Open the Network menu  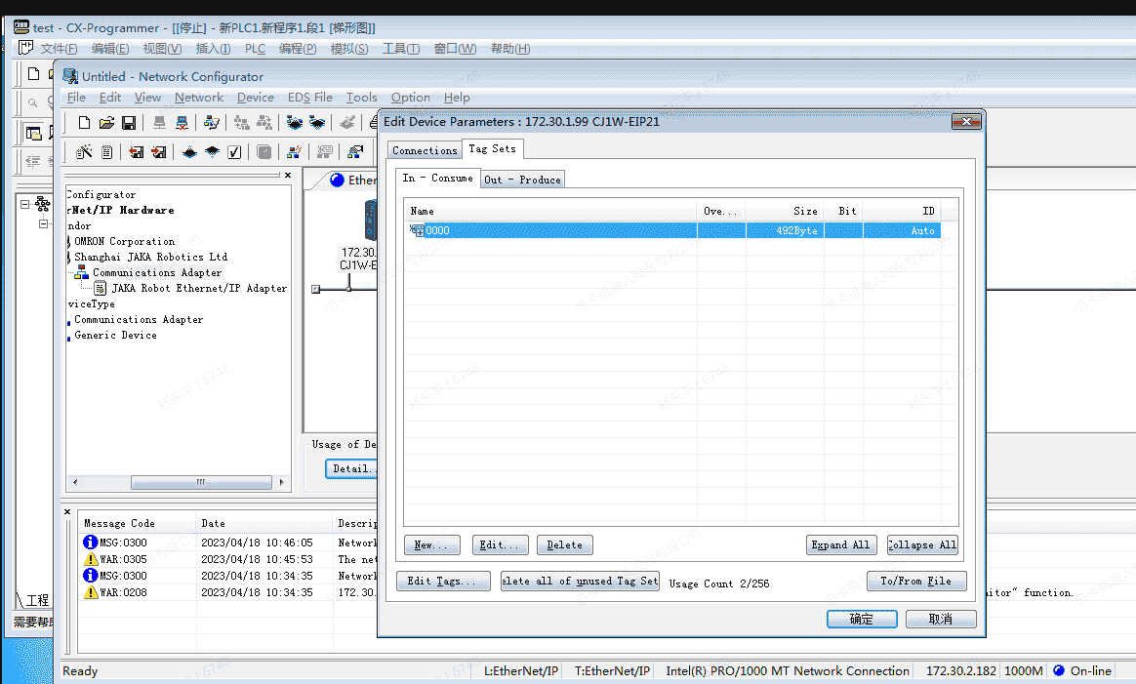pyautogui.click(x=199, y=98)
